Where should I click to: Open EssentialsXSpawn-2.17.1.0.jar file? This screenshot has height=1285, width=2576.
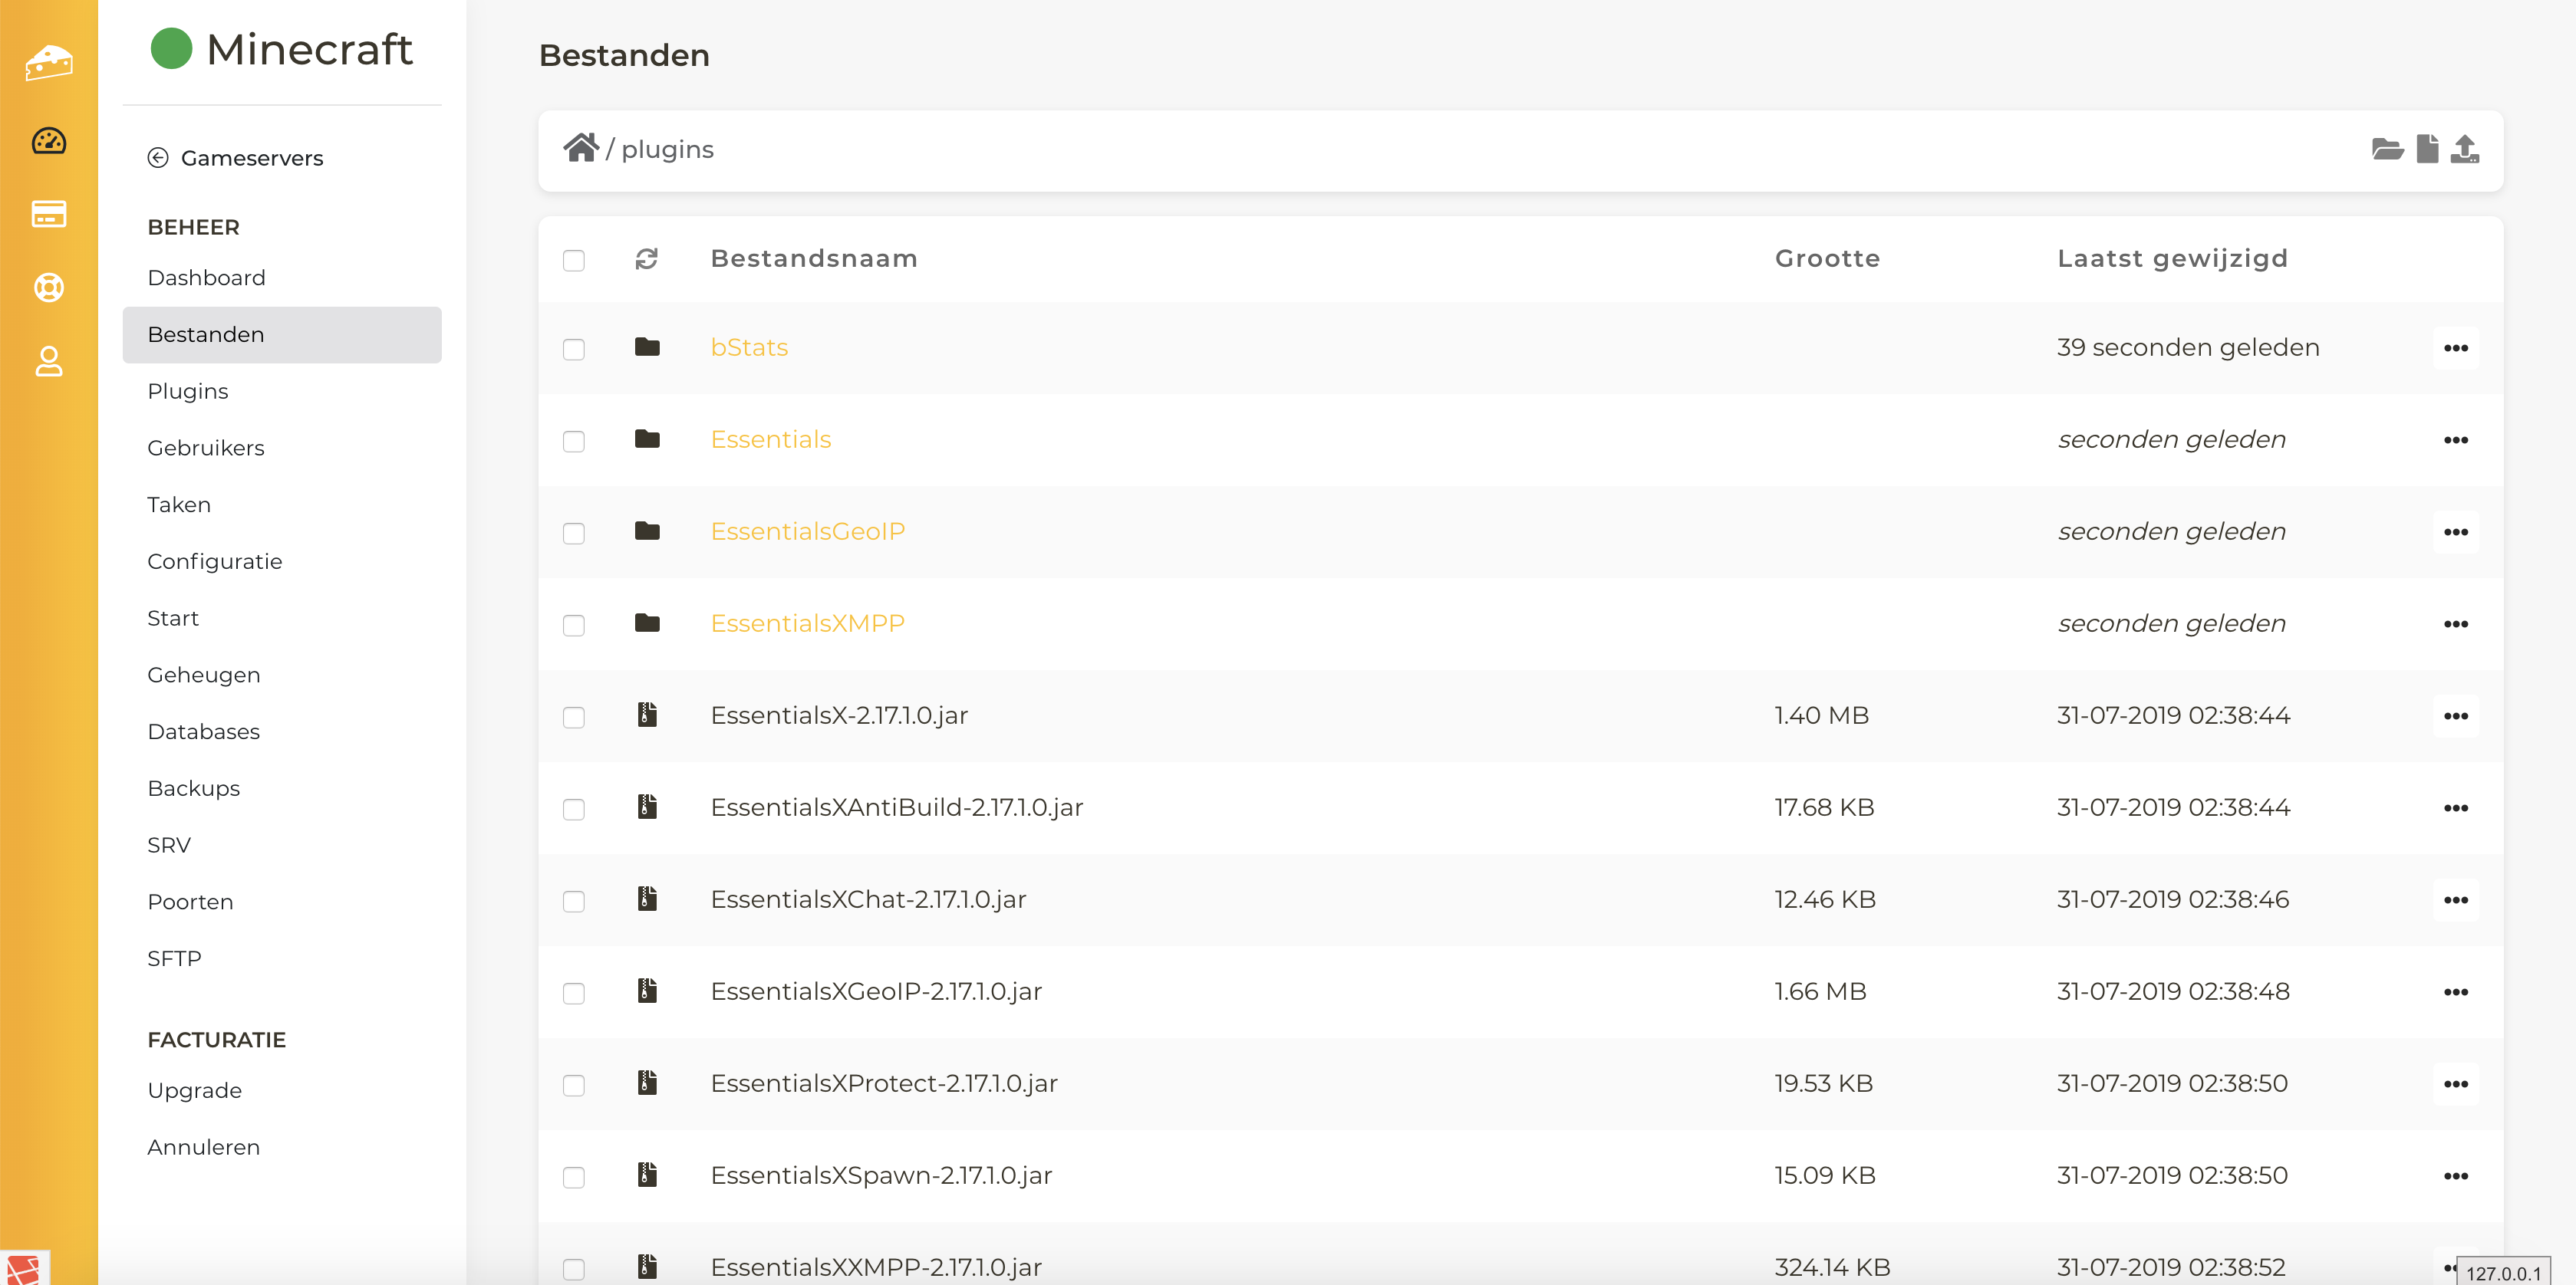tap(880, 1175)
